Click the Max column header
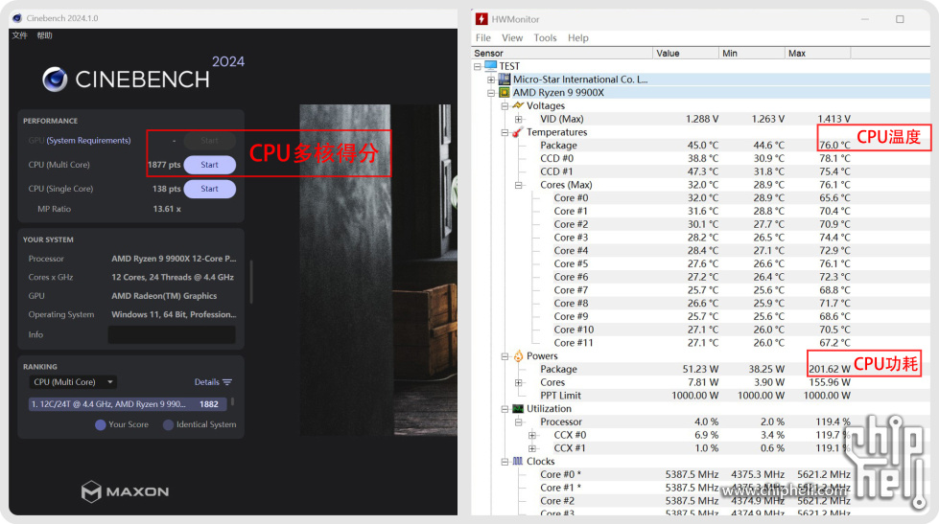Screen dimensions: 939x524 tap(817, 54)
